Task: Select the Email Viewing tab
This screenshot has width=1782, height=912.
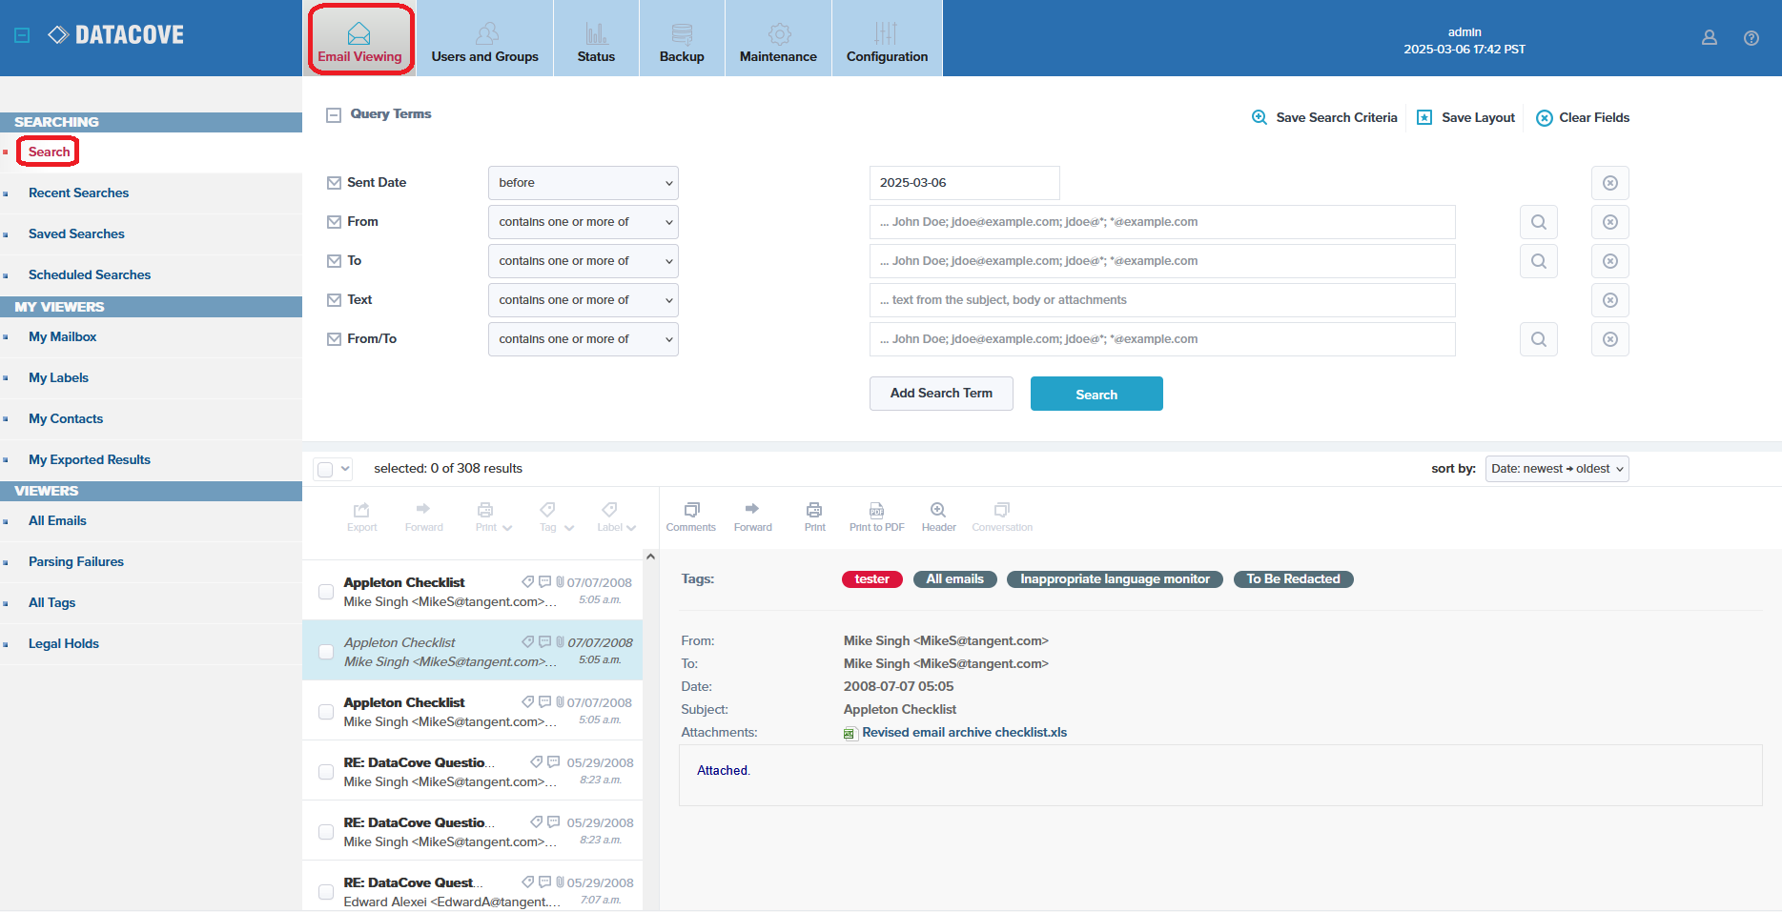Action: tap(359, 38)
